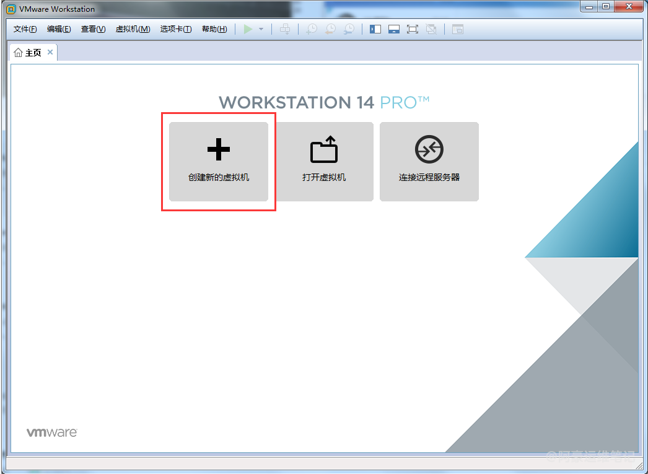Toggle the library sidebar panel icon
Viewport: 648px width, 474px height.
(x=375, y=29)
